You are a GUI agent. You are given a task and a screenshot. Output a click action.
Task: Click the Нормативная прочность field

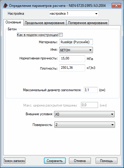point(72,58)
